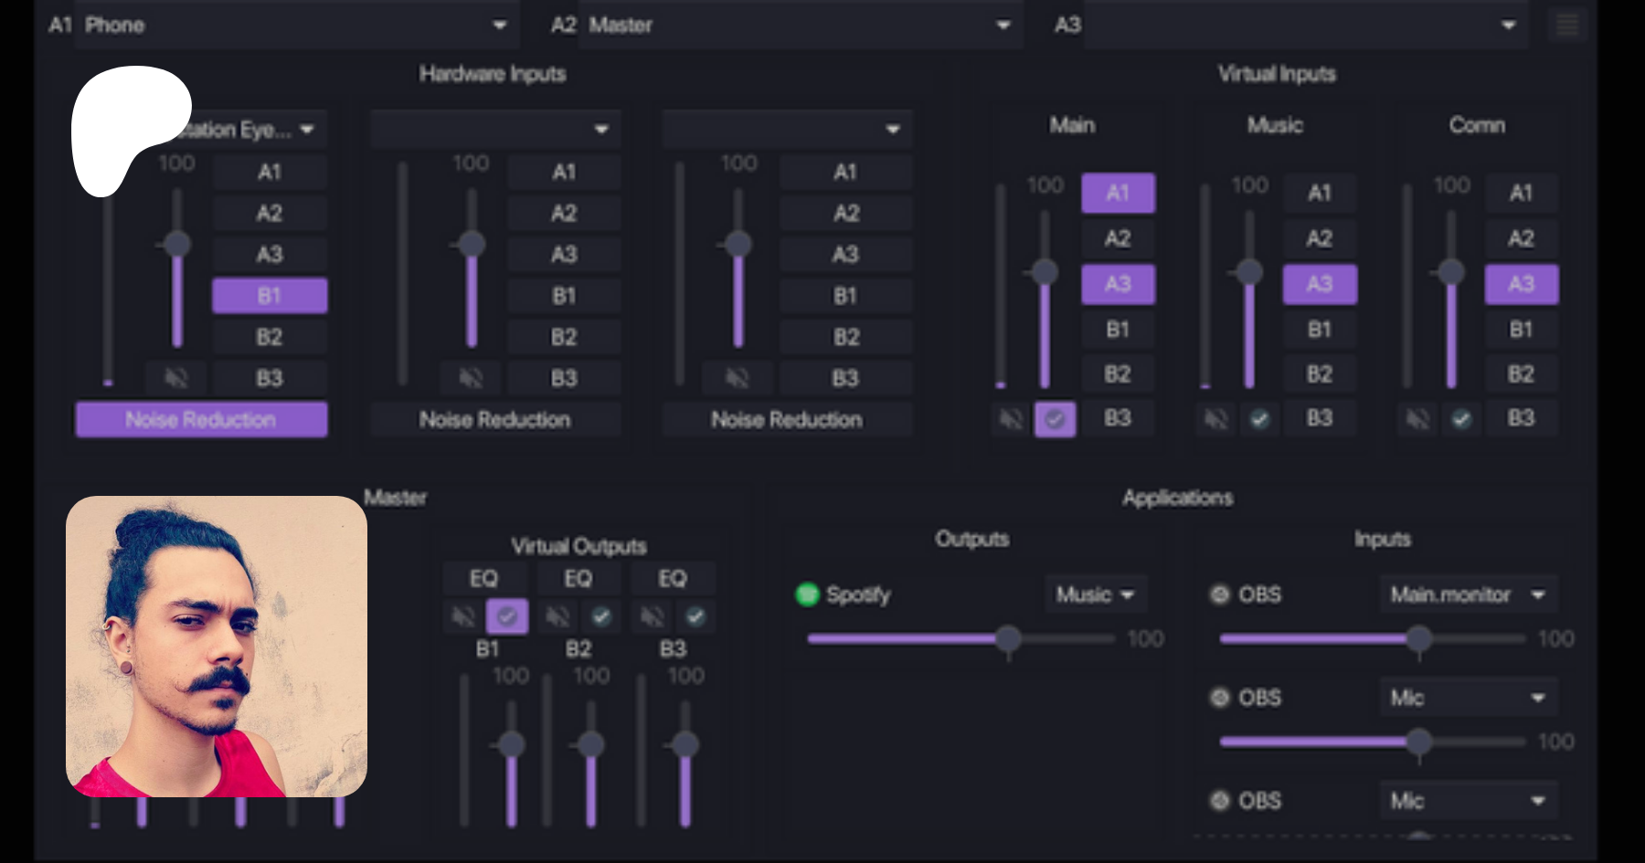The width and height of the screenshot is (1645, 863).
Task: Mute the B1 virtual output
Action: [463, 616]
